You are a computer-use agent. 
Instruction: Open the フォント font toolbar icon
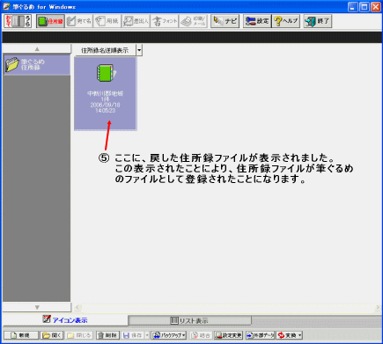165,21
